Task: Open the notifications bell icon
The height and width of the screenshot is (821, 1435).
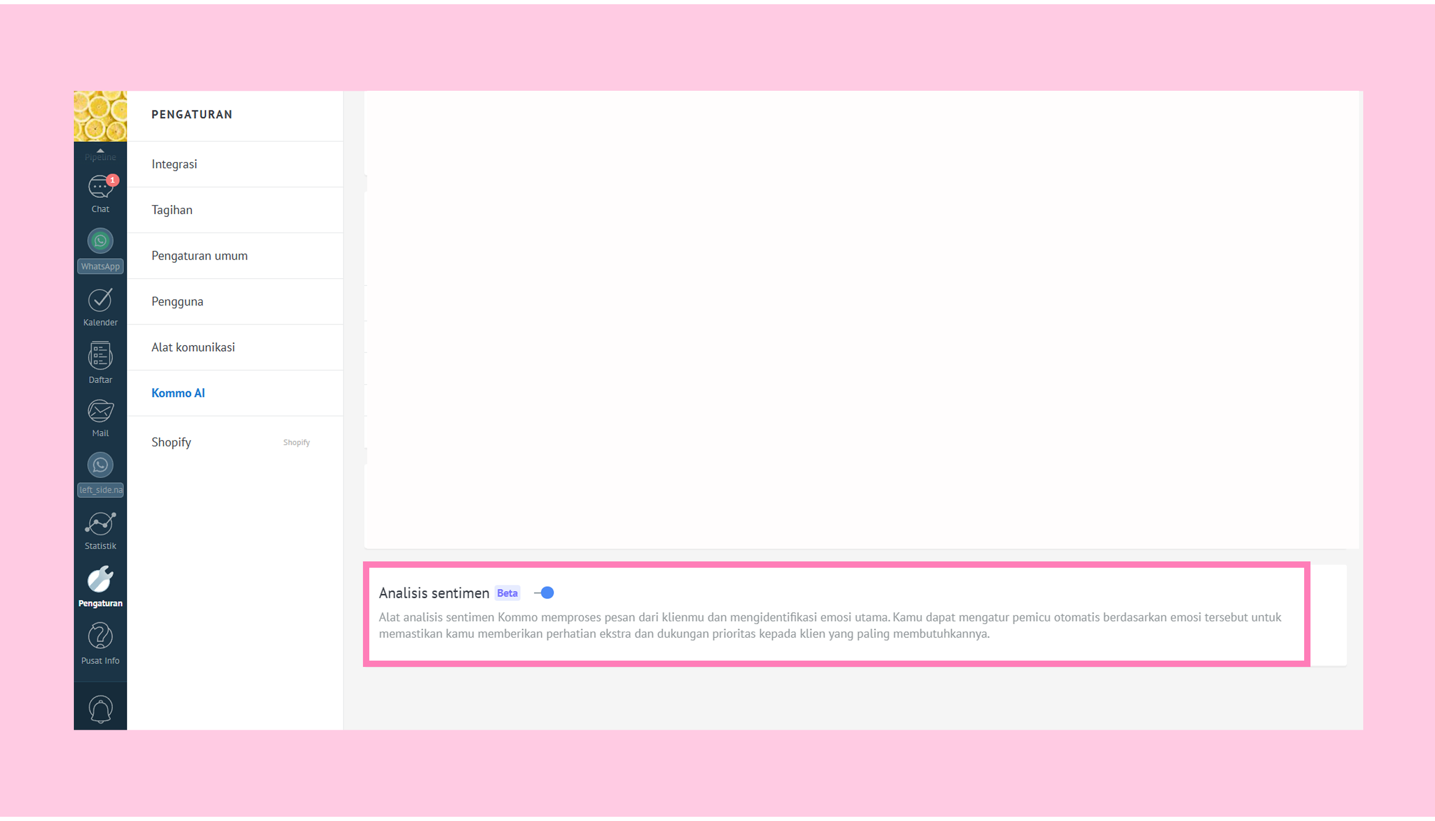Action: click(x=100, y=709)
